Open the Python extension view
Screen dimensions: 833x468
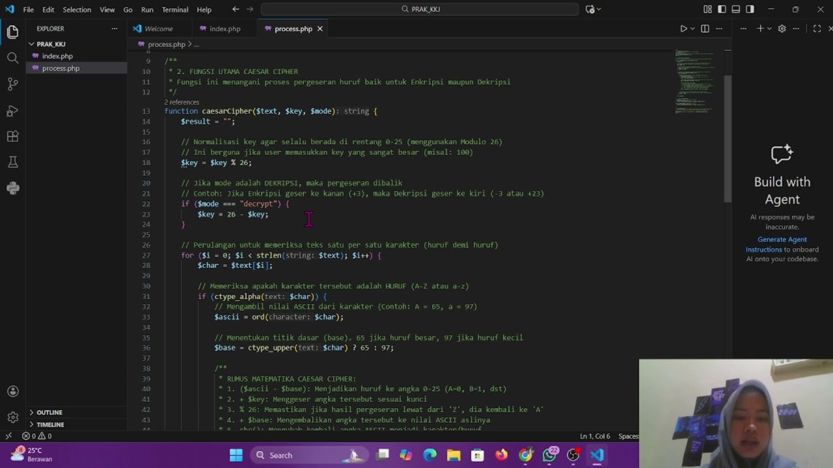click(12, 188)
